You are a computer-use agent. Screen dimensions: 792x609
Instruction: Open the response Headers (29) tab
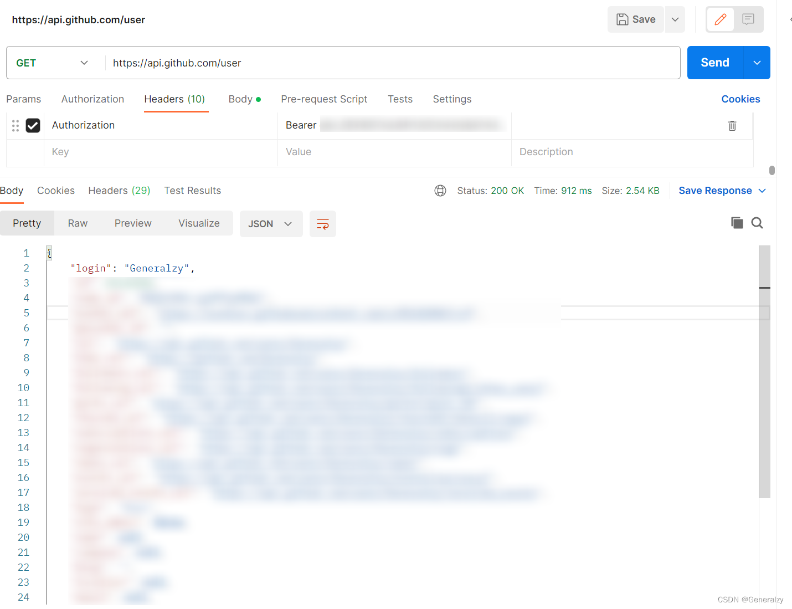[119, 191]
